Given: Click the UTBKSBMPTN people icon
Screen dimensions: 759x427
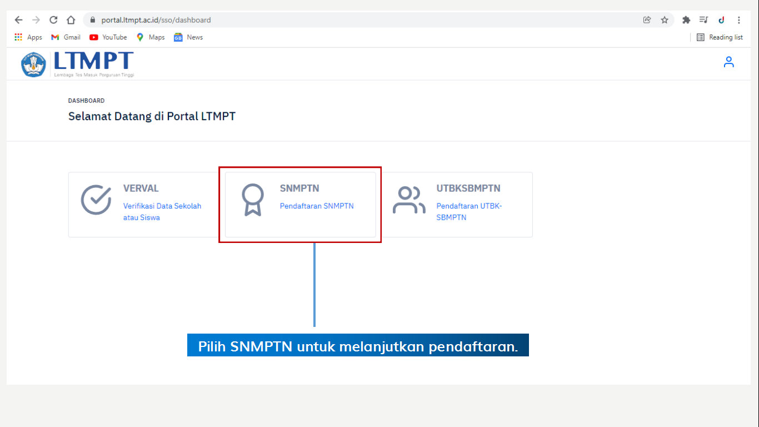Looking at the screenshot, I should tap(409, 200).
